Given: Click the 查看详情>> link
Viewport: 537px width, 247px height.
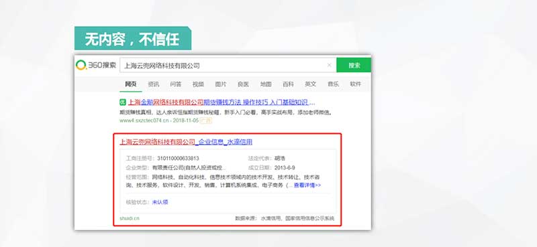Looking at the screenshot, I should click(x=307, y=185).
